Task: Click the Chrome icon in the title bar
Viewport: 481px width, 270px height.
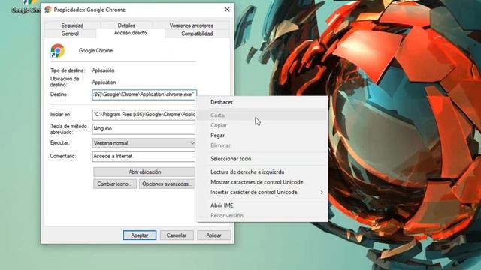Action: pyautogui.click(x=48, y=10)
